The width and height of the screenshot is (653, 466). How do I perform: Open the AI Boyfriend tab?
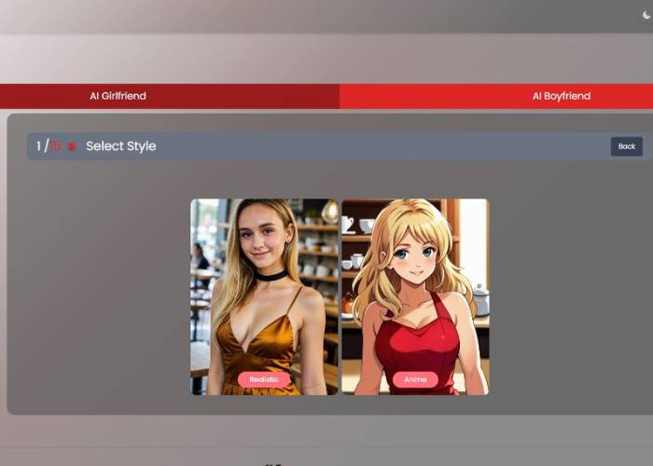[x=561, y=96]
